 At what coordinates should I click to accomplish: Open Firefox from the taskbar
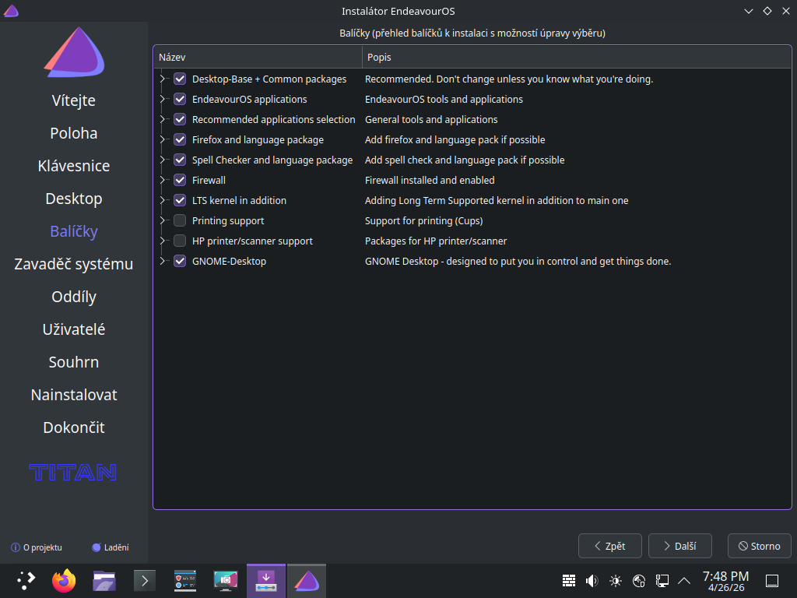pos(64,580)
